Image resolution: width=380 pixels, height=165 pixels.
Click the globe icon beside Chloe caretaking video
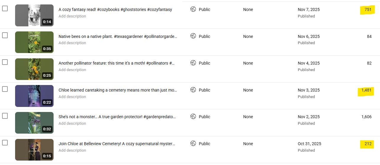[x=193, y=90]
